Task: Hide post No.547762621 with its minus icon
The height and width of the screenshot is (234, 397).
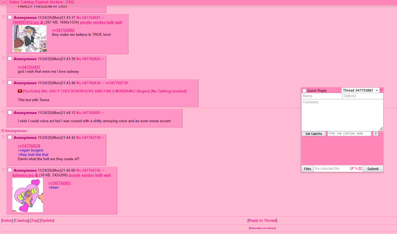Action: (3, 17)
